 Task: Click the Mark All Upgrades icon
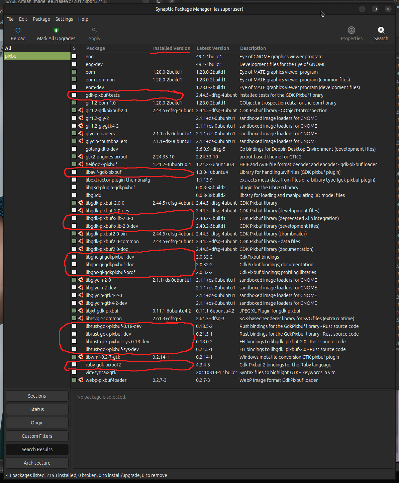point(56,30)
